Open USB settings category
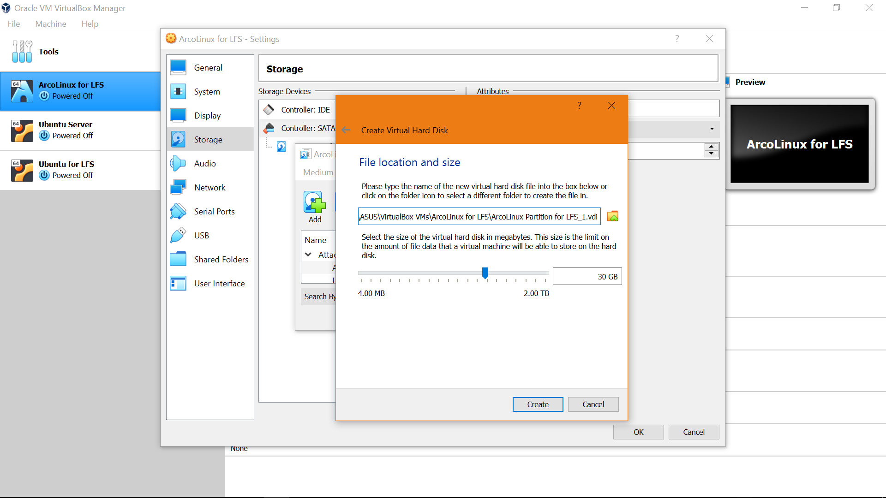This screenshot has width=886, height=498. 210,236
